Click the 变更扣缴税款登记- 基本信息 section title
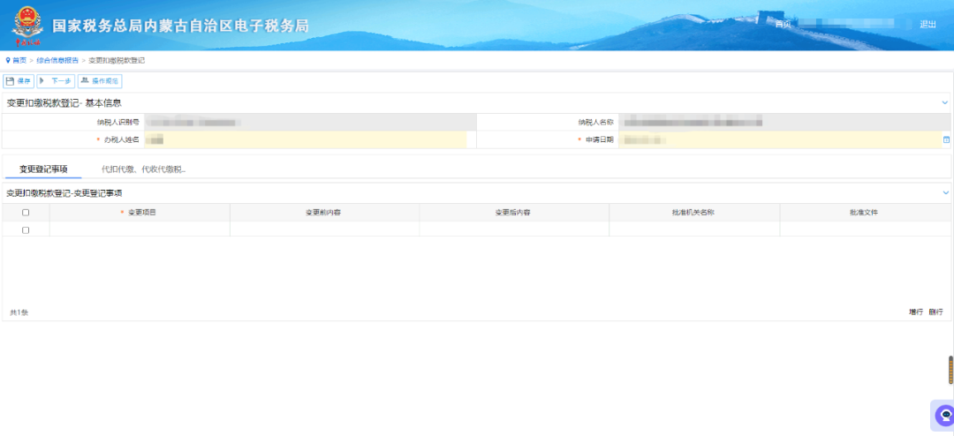 tap(64, 102)
